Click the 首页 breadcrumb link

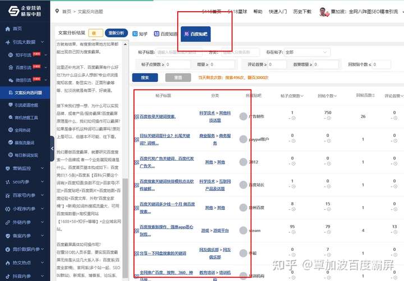tap(67, 12)
